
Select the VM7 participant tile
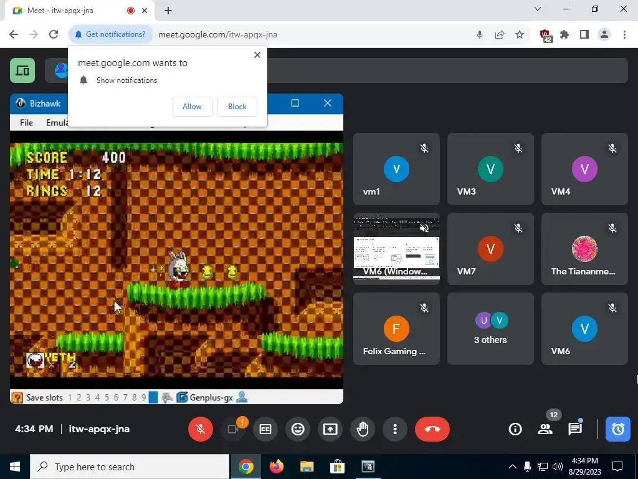(490, 249)
